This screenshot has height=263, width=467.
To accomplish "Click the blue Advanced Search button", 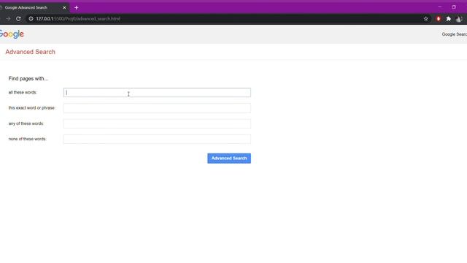I will (x=229, y=159).
